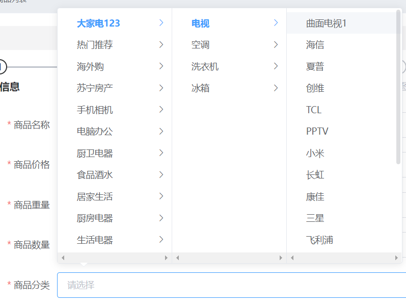
Task: Choose the 食品酒水 category
Action: click(x=115, y=174)
